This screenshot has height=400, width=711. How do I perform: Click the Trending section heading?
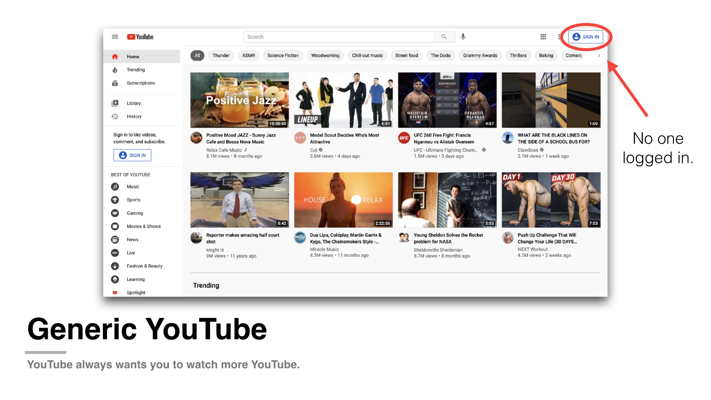point(206,286)
